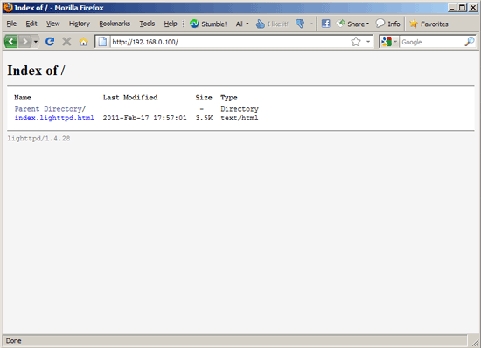Open the History menu
This screenshot has height=348, width=481.
(79, 24)
